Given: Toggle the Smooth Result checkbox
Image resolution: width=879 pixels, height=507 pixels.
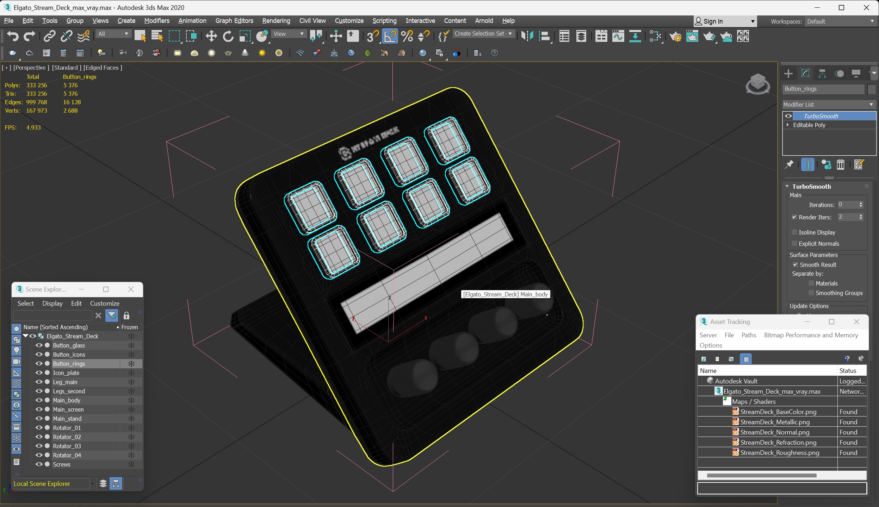Looking at the screenshot, I should pyautogui.click(x=796, y=264).
